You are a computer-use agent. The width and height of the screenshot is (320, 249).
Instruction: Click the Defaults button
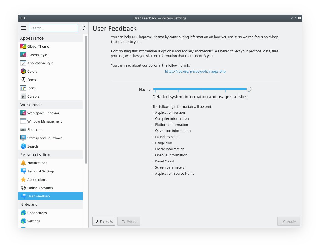tap(103, 221)
